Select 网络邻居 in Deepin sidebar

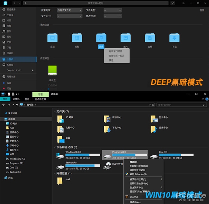(x=18, y=76)
